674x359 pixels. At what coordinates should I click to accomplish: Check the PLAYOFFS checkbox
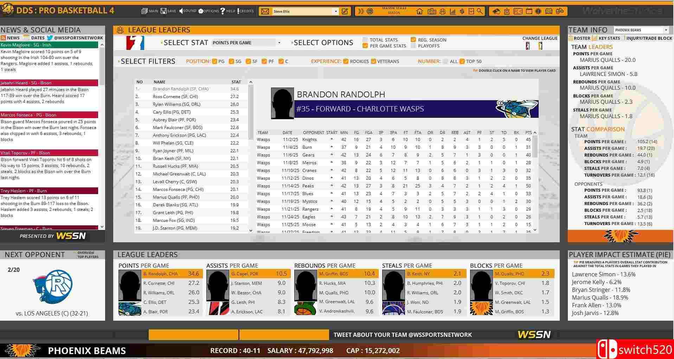414,46
